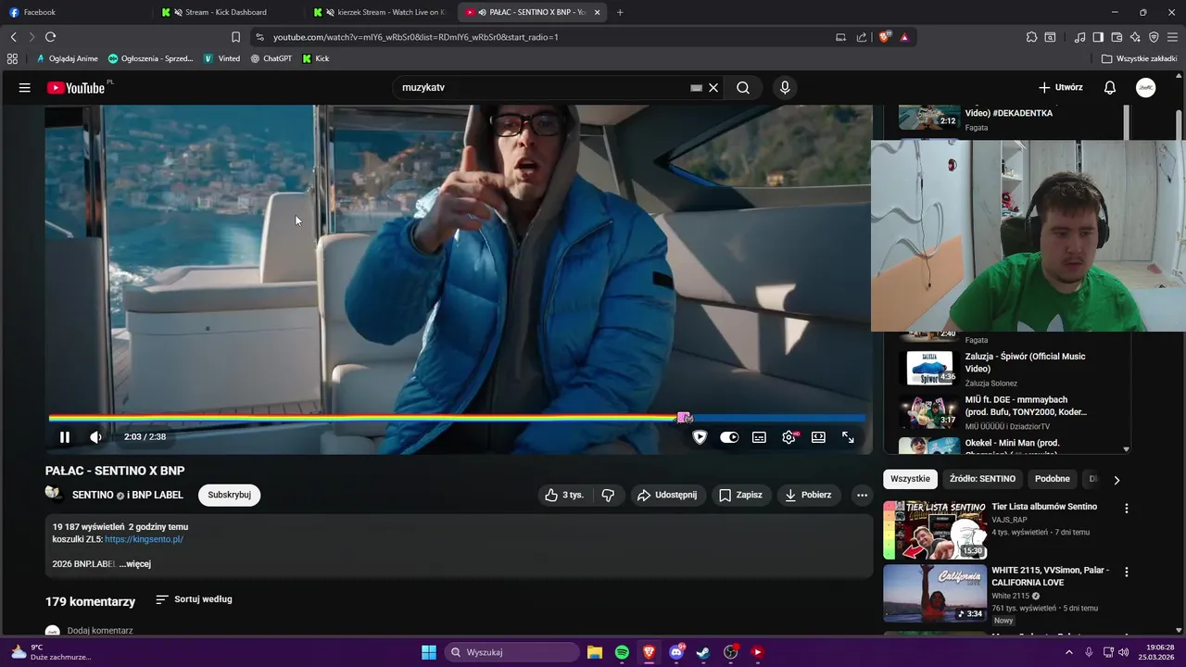The height and width of the screenshot is (667, 1186).
Task: Open the account avatar menu
Action: pos(1146,88)
